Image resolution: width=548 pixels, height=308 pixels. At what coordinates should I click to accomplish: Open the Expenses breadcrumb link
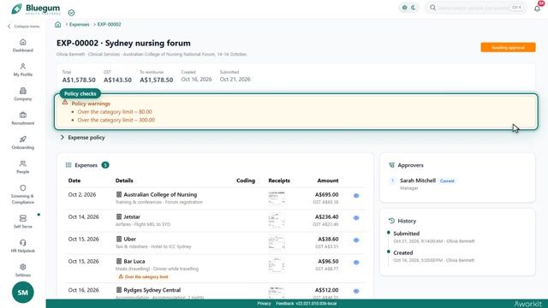[80, 25]
